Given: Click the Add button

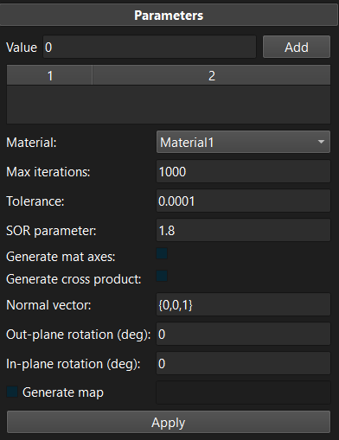Looking at the screenshot, I should coord(297,47).
